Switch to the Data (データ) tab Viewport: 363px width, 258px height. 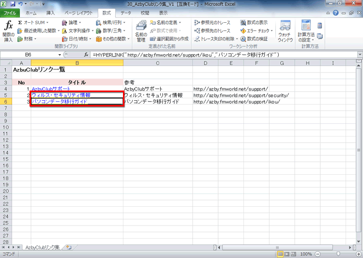[x=126, y=13]
